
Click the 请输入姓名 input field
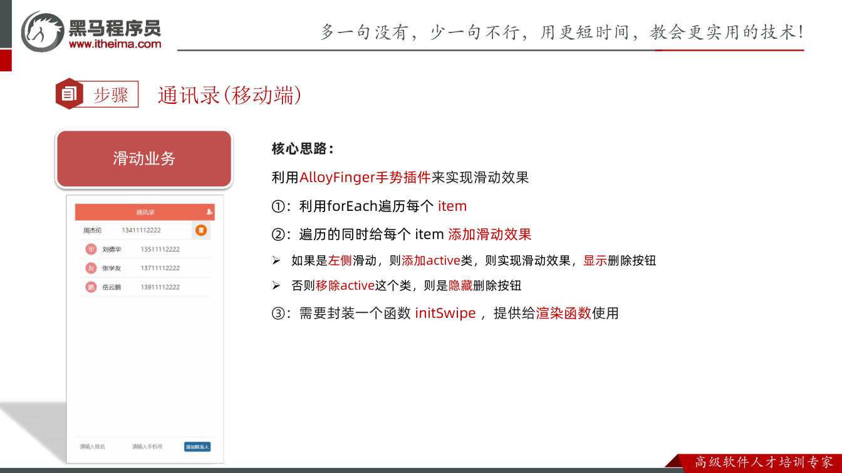coord(92,447)
